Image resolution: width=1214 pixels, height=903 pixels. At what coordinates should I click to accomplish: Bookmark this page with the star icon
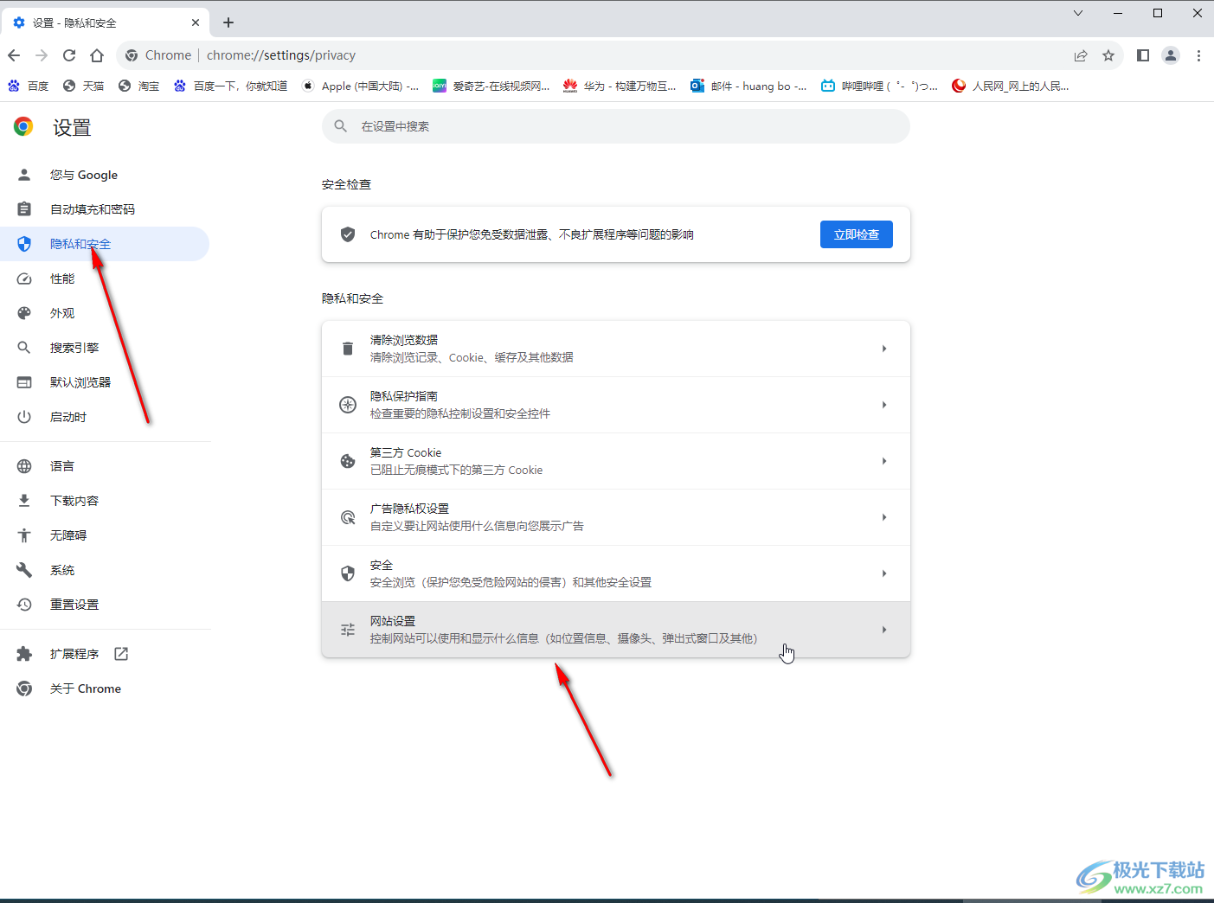pyautogui.click(x=1108, y=55)
